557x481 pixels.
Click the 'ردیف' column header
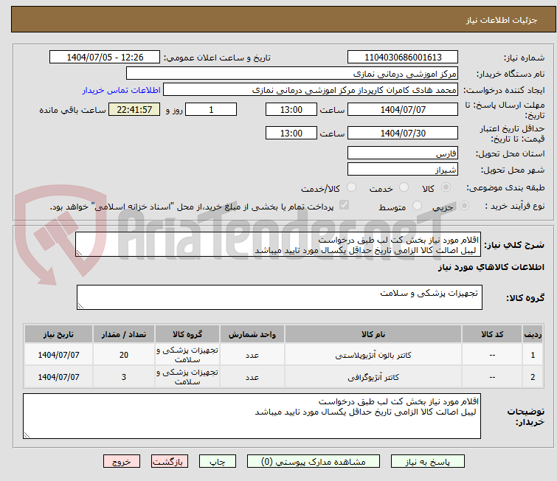tap(533, 334)
